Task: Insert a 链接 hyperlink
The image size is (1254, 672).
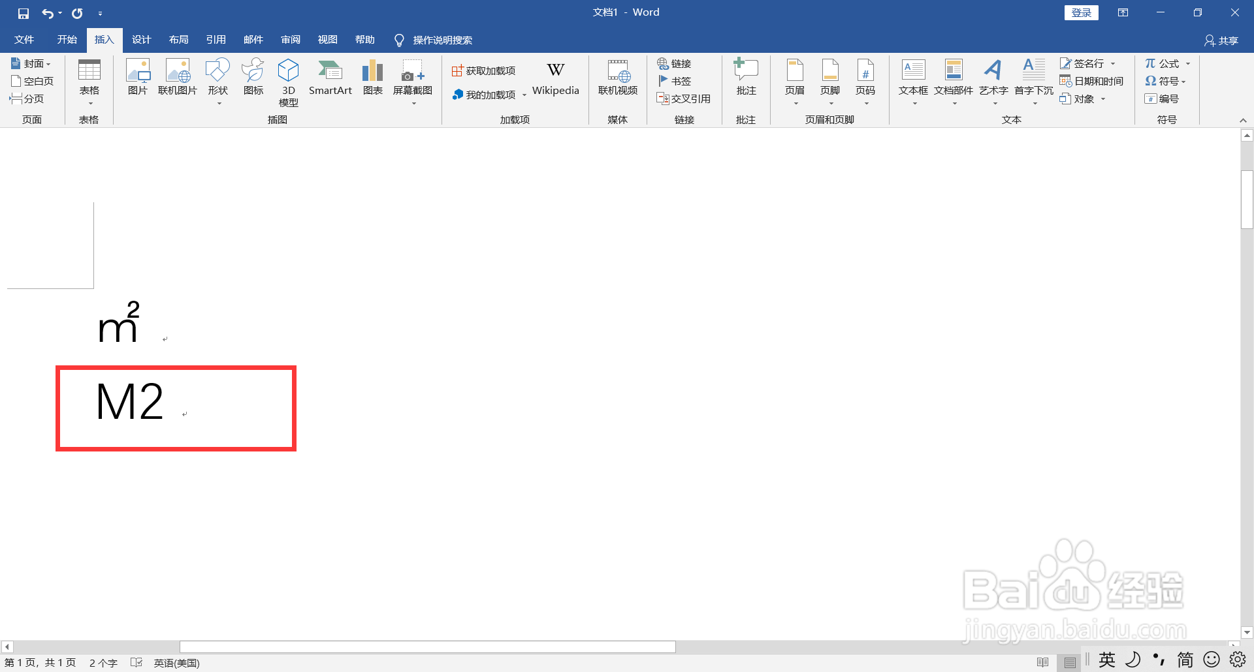Action: pos(674,63)
